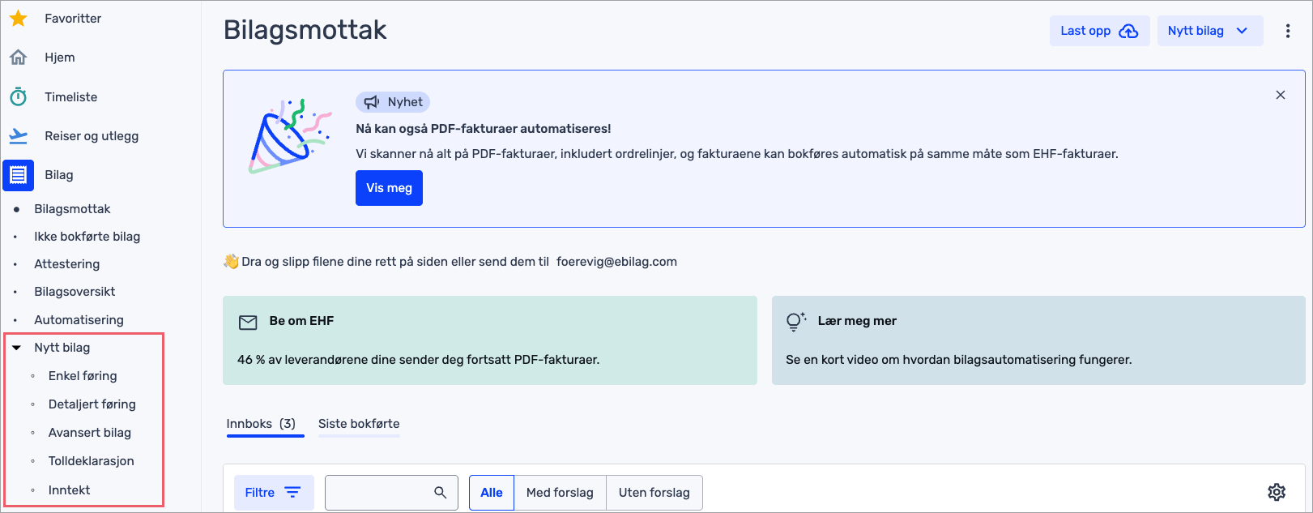Screen dimensions: 1313x513
Task: Select the Alle filter option
Action: coord(492,493)
